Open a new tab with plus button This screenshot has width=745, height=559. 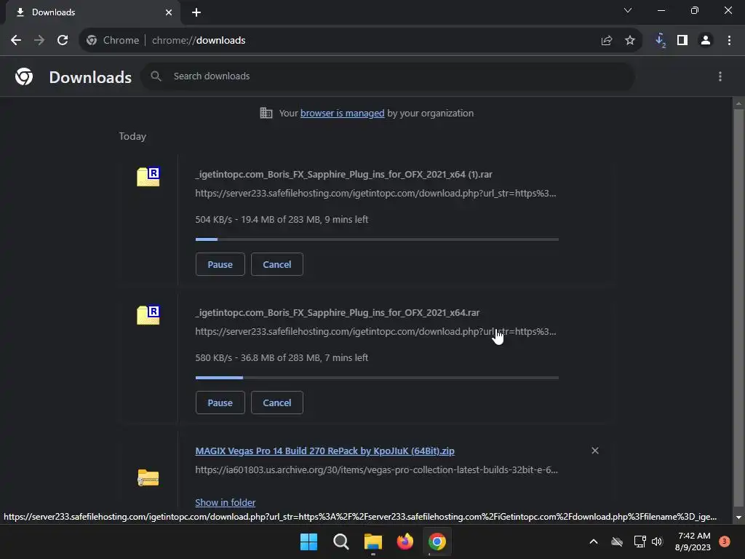[x=196, y=12]
